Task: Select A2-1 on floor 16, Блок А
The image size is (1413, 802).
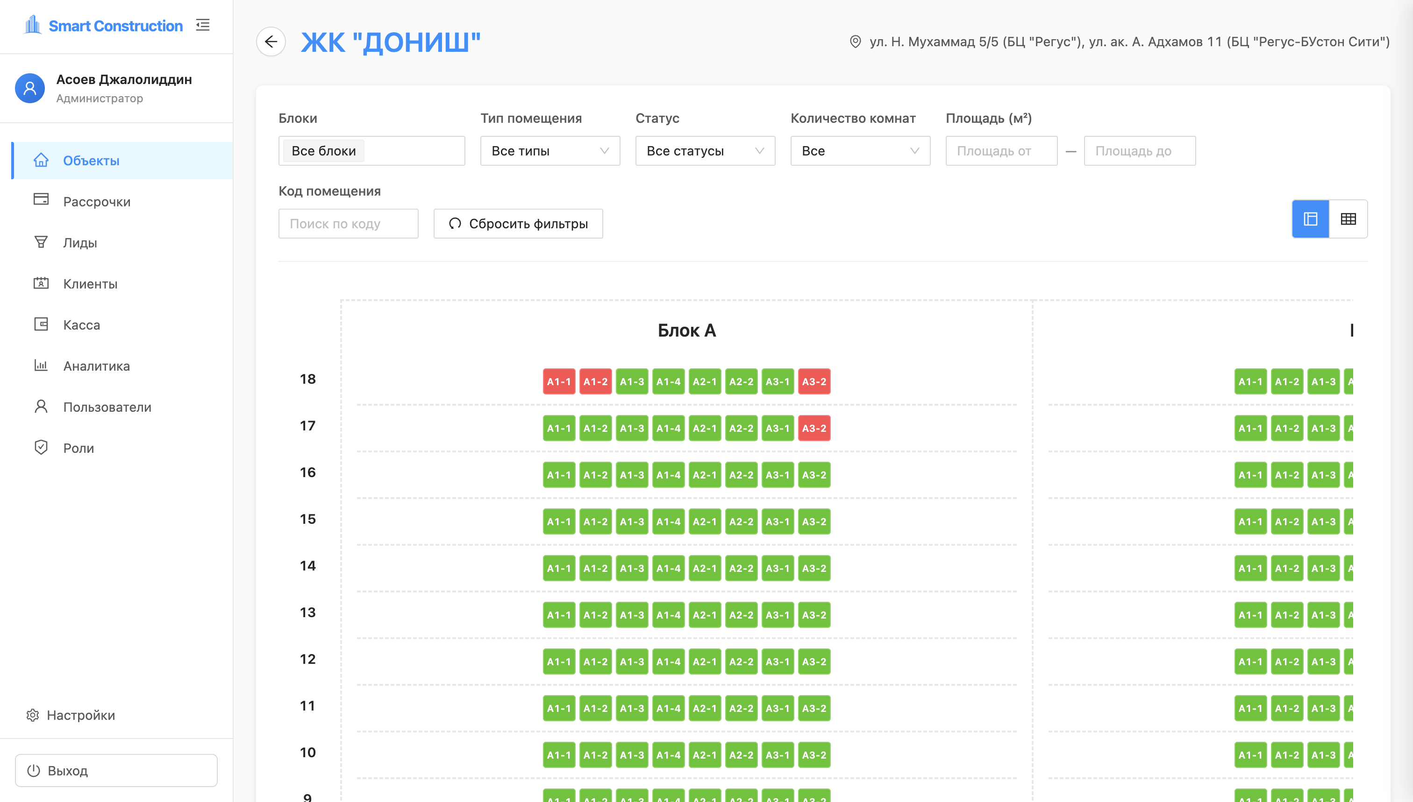Action: pos(705,475)
